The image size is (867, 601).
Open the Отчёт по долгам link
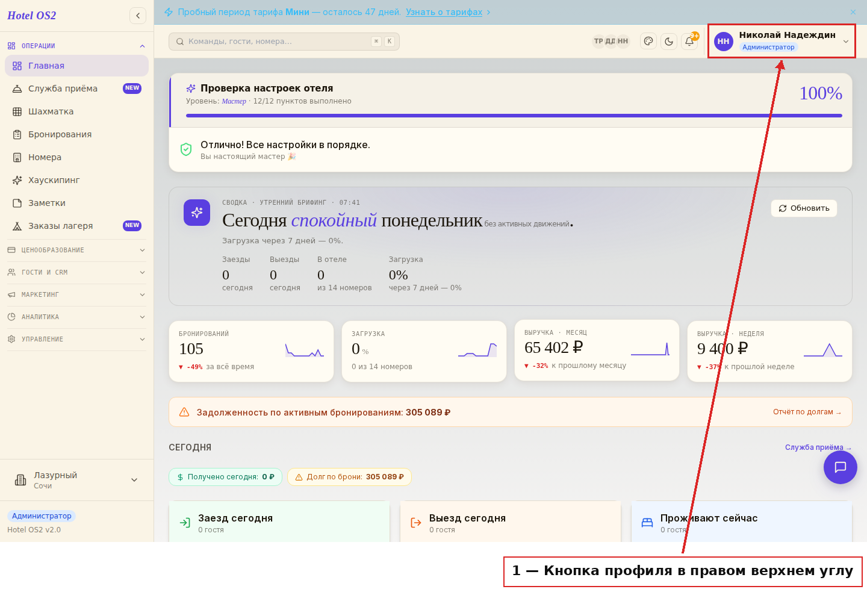click(x=807, y=412)
